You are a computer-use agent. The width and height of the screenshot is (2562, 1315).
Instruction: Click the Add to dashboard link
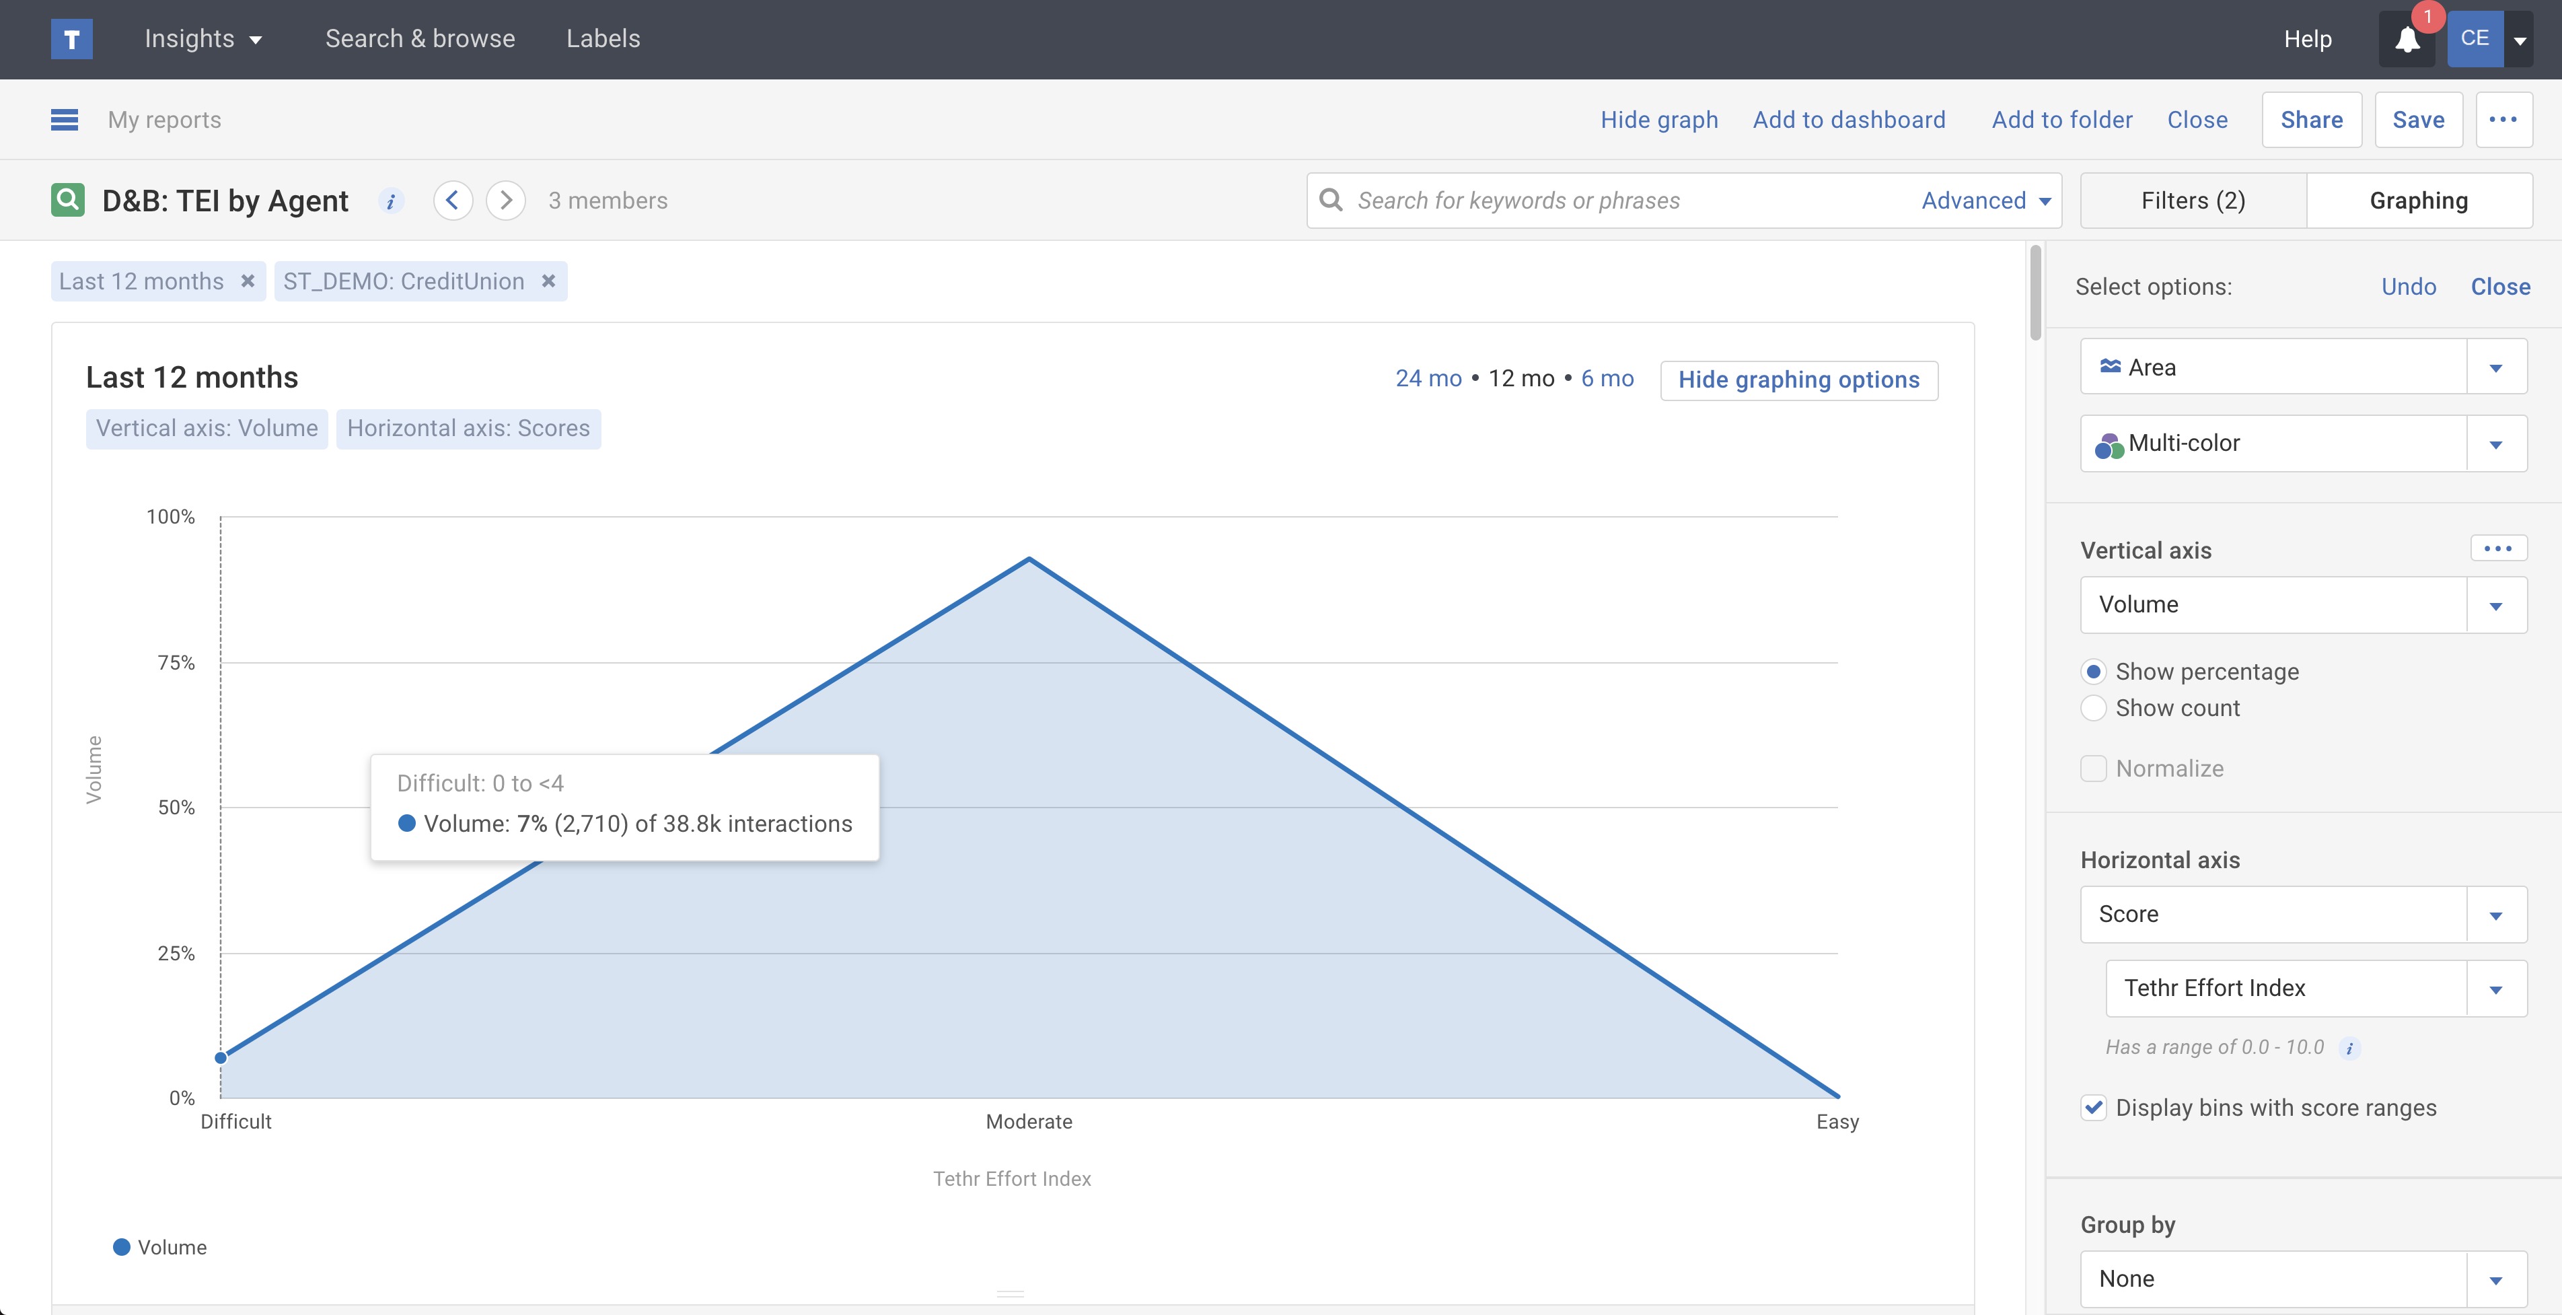click(x=1848, y=119)
